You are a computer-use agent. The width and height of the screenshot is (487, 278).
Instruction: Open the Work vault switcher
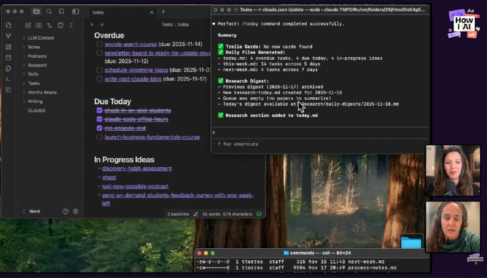pyautogui.click(x=35, y=211)
